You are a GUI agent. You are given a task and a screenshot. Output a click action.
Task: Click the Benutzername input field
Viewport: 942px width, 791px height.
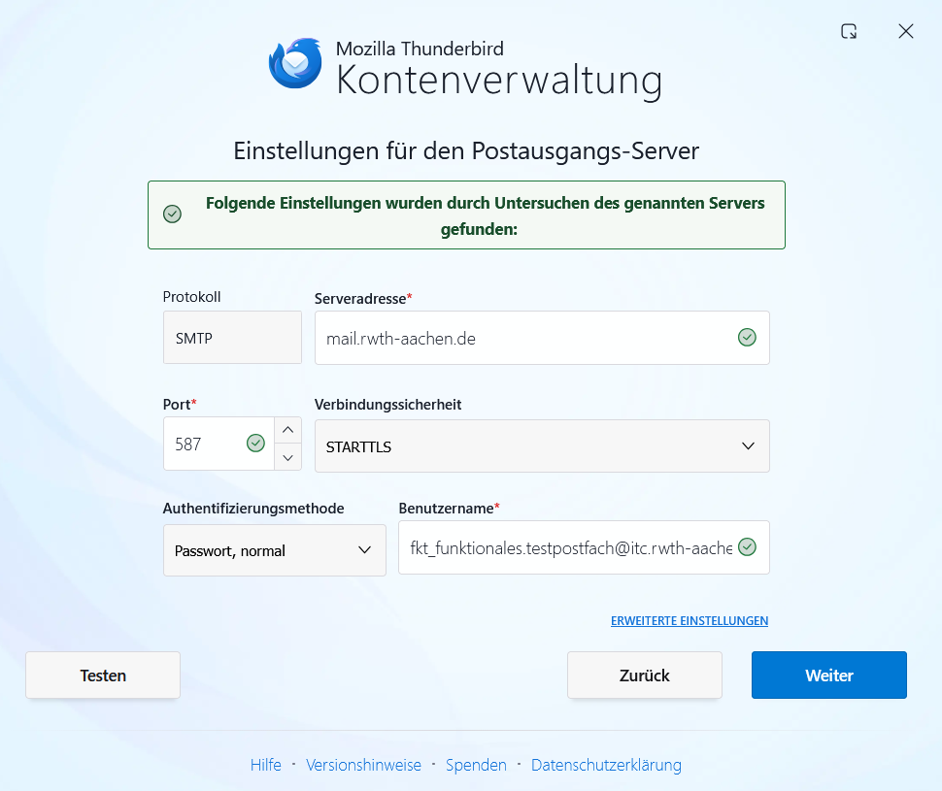pyautogui.click(x=584, y=547)
